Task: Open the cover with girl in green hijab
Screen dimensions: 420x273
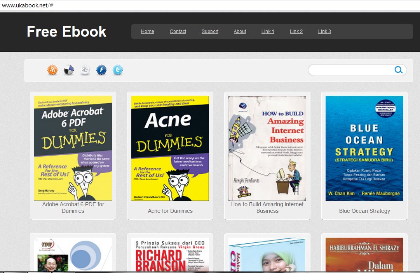Action: (x=267, y=254)
